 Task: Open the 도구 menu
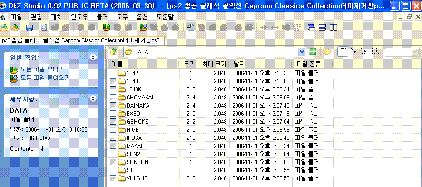pyautogui.click(x=122, y=17)
